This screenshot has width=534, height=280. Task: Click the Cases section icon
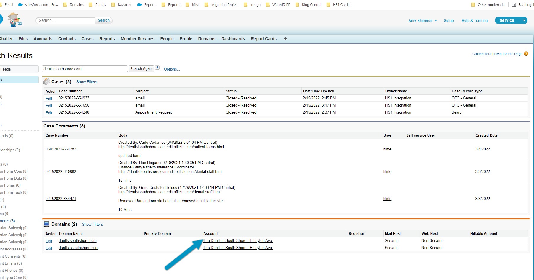click(47, 81)
